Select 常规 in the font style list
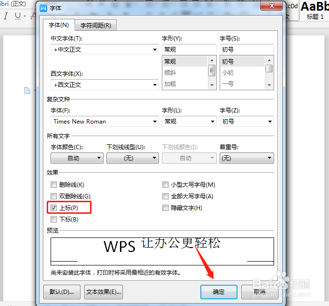 [185, 61]
